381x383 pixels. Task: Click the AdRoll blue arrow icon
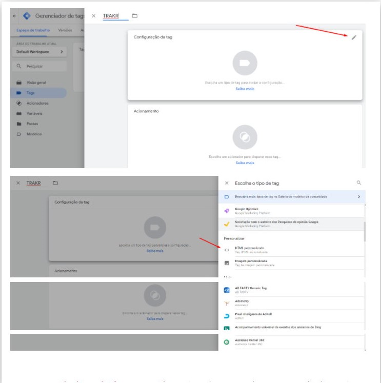click(227, 316)
